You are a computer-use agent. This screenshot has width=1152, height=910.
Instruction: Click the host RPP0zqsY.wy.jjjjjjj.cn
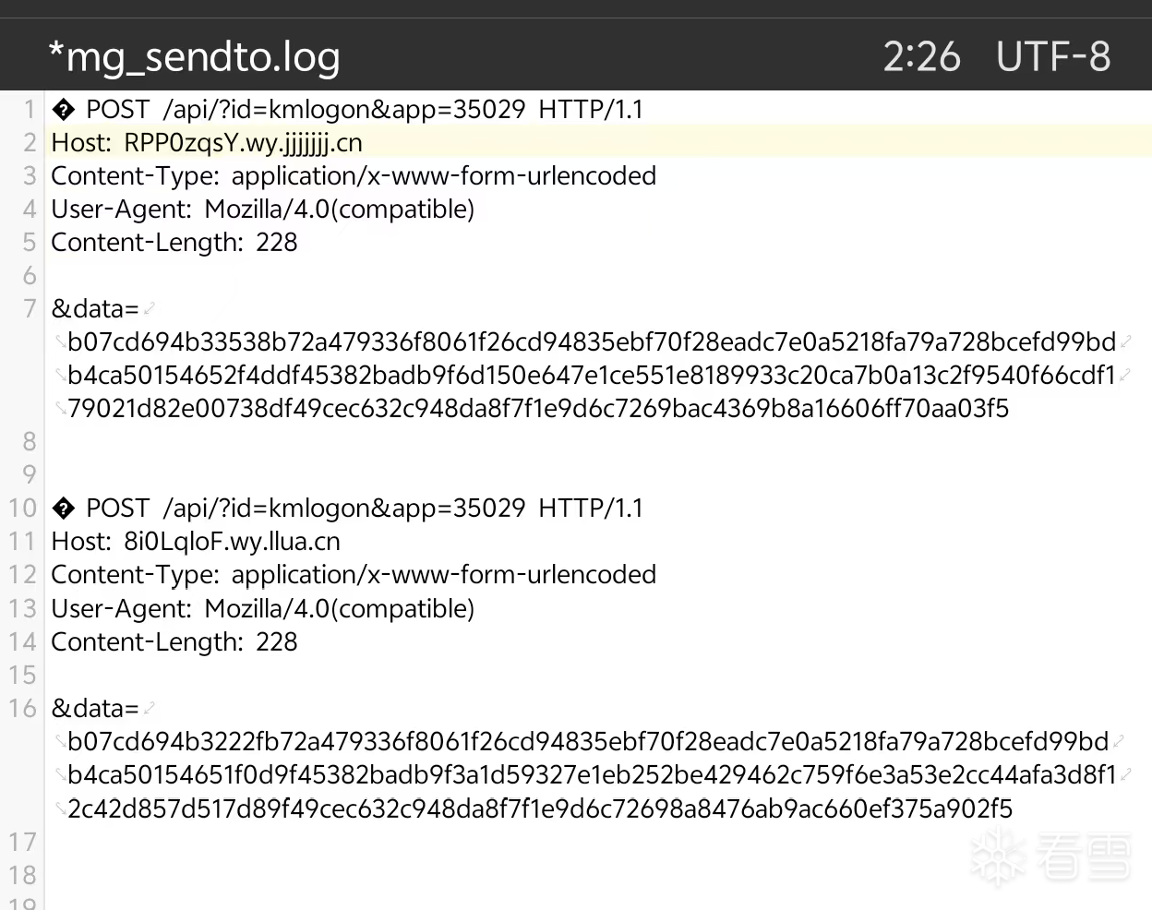[x=243, y=143]
